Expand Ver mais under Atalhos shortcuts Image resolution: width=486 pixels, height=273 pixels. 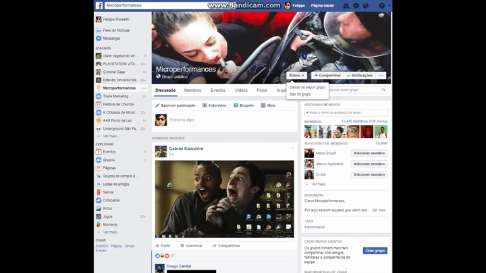click(109, 136)
